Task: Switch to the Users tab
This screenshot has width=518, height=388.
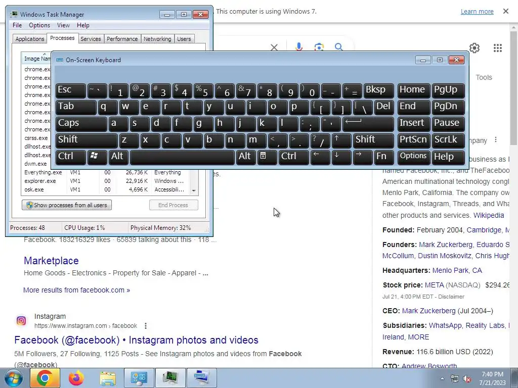Action: [x=184, y=39]
